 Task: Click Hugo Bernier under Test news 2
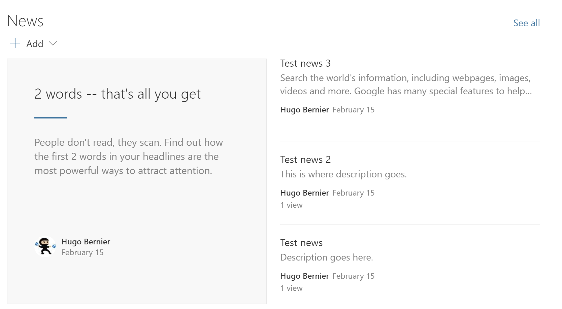(x=304, y=193)
